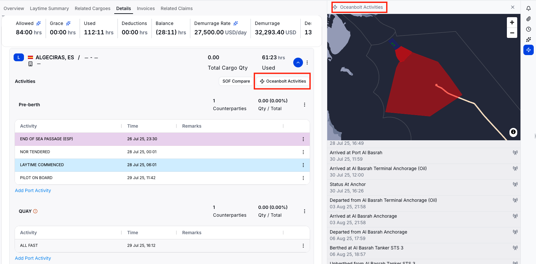Open options menu for QUAY section

pyautogui.click(x=304, y=211)
